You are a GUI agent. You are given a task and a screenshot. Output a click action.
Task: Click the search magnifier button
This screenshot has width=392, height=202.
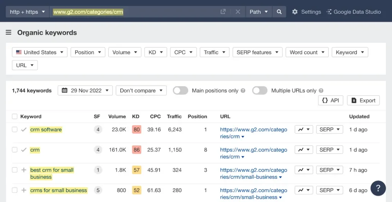pos(279,12)
